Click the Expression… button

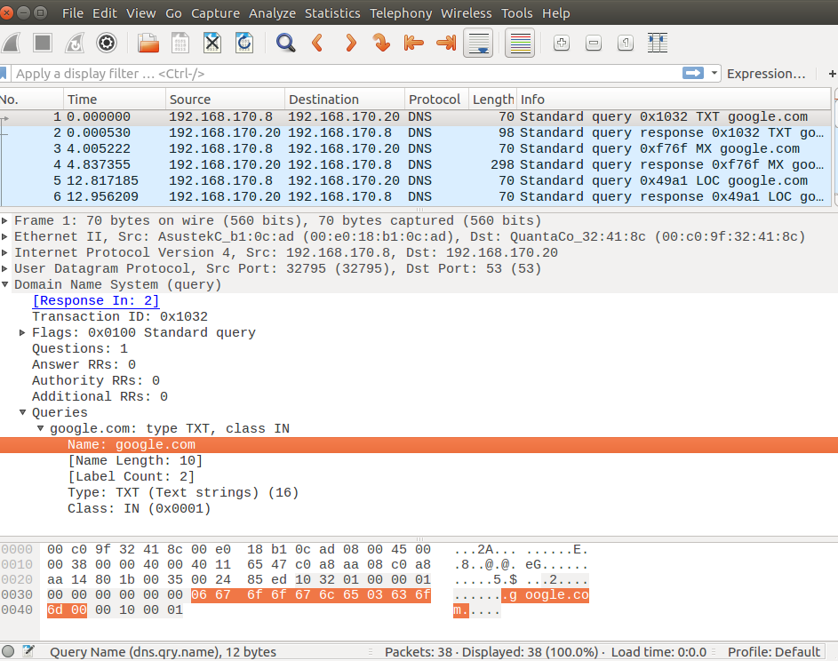(x=766, y=74)
